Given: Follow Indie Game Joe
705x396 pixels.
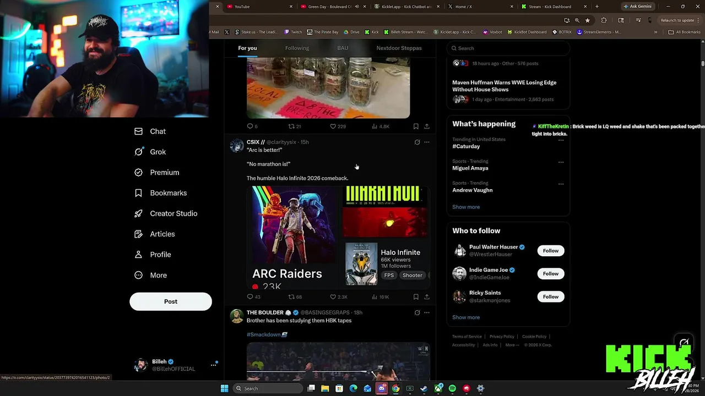Looking at the screenshot, I should coord(550,274).
